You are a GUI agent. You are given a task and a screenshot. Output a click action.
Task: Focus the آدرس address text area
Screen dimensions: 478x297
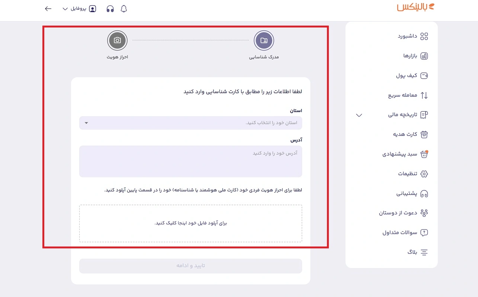190,161
